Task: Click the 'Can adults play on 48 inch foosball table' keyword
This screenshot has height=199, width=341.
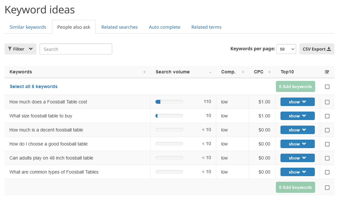Action: (x=51, y=158)
